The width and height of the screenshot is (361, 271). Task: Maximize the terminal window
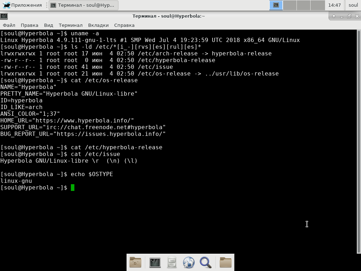pyautogui.click(x=349, y=16)
